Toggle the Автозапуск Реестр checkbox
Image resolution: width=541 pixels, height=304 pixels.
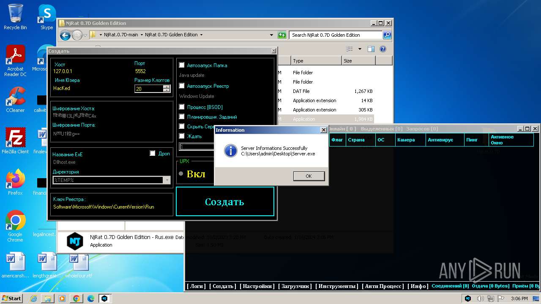point(182,86)
